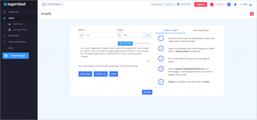The width and height of the screenshot is (257, 120).
Task: Open help via question mark icon
Action: [229, 5]
